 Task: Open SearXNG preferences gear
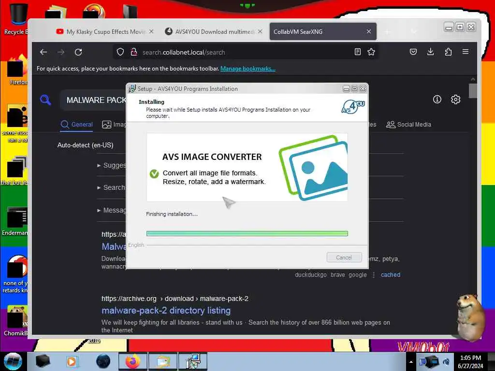[x=455, y=100]
